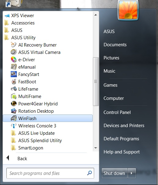
Task: Expand the ASUS Live Update folder
Action: (33, 133)
